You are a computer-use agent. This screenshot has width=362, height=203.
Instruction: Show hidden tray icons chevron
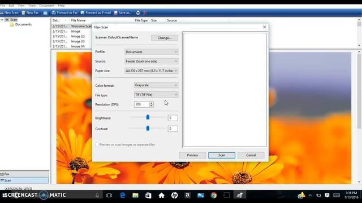point(310,196)
